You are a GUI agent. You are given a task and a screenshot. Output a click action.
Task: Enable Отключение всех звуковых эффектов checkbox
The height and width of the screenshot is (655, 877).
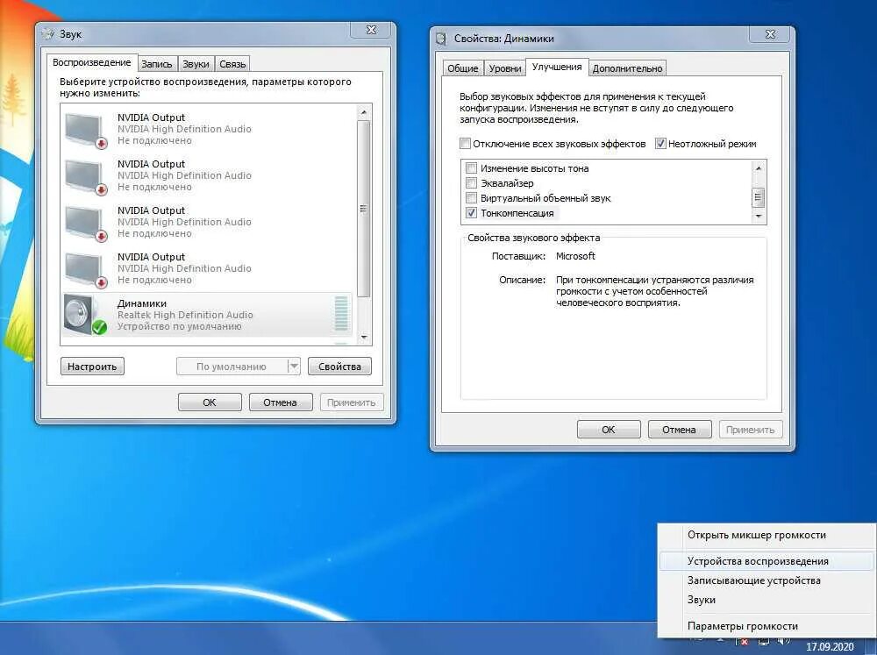point(466,143)
